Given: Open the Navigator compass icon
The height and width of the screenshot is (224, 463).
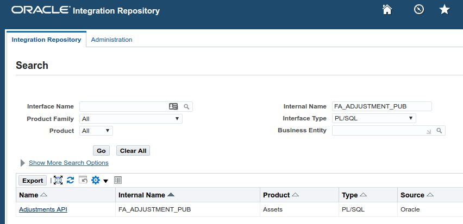Looking at the screenshot, I should [x=418, y=9].
